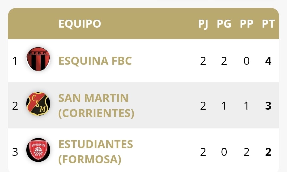Click position number 2 in standings
The height and width of the screenshot is (172, 287).
click(15, 106)
